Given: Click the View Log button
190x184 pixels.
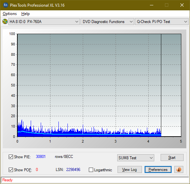Looking at the screenshot, I should pyautogui.click(x=130, y=170).
